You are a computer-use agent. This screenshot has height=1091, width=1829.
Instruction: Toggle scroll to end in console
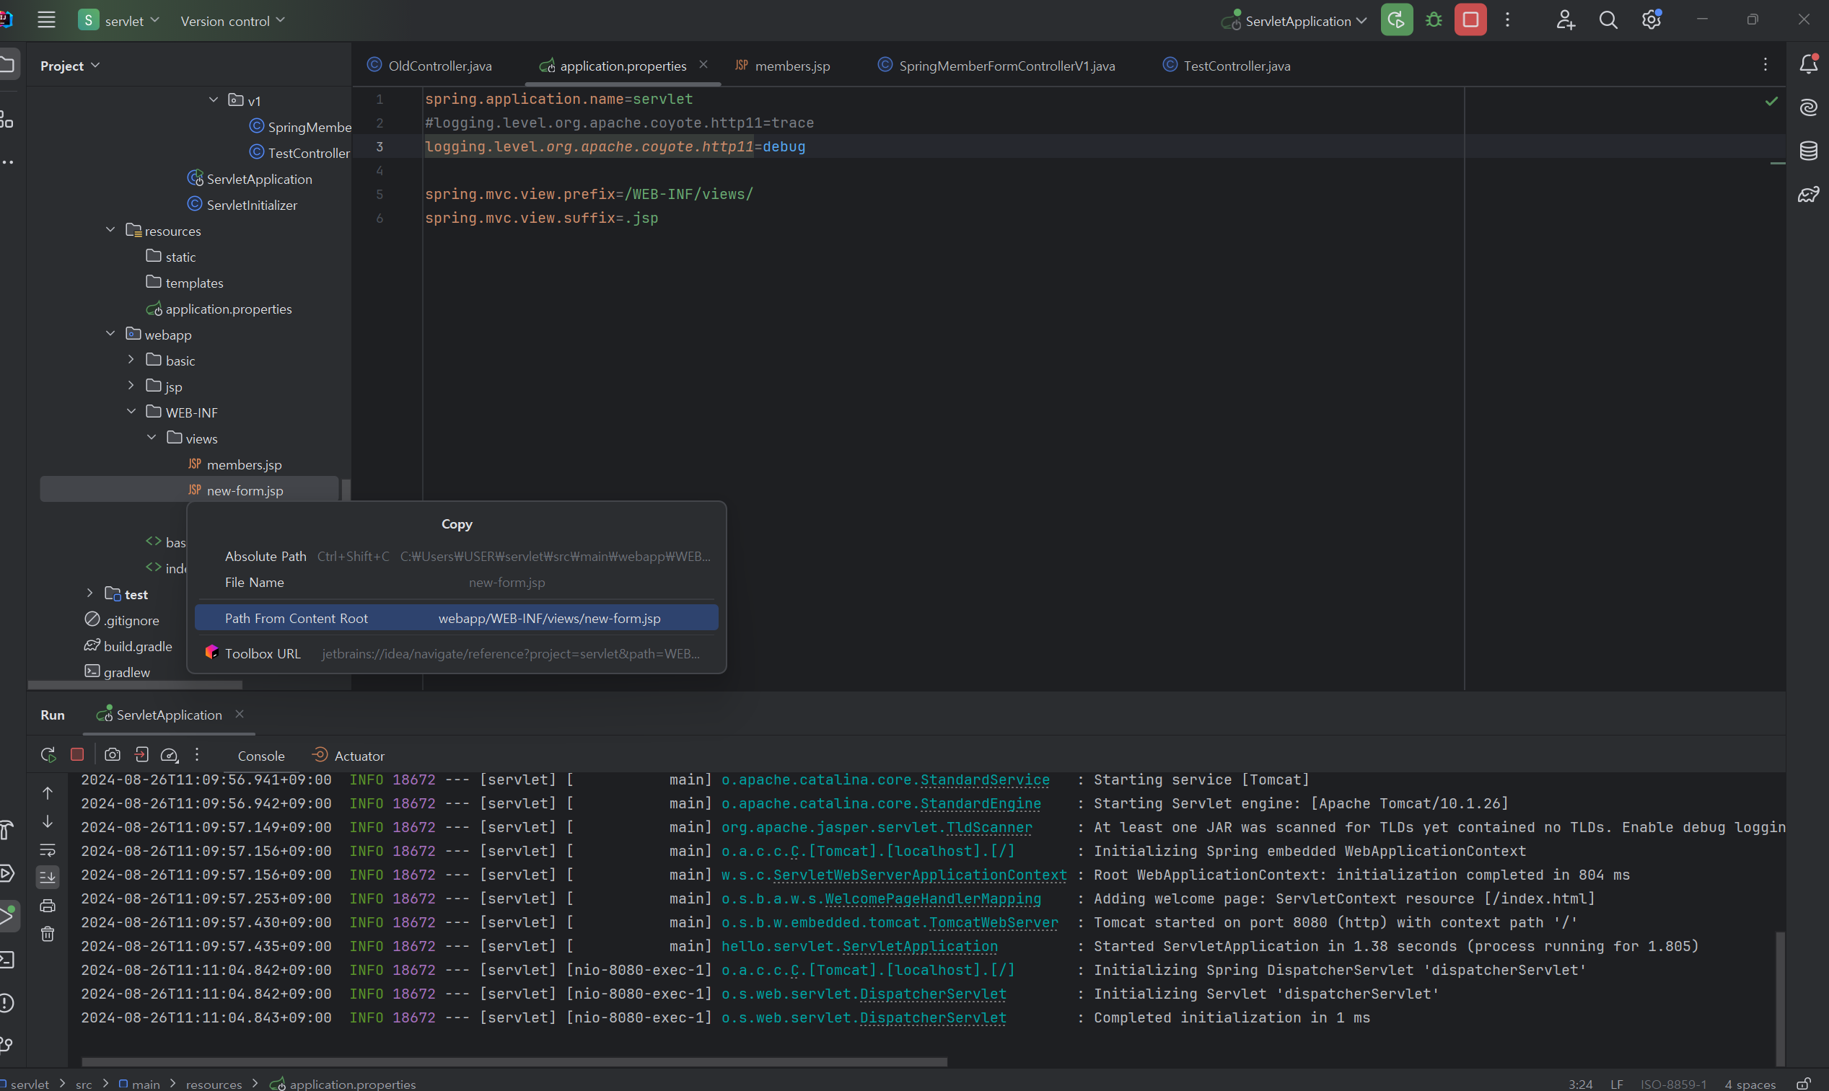[48, 876]
